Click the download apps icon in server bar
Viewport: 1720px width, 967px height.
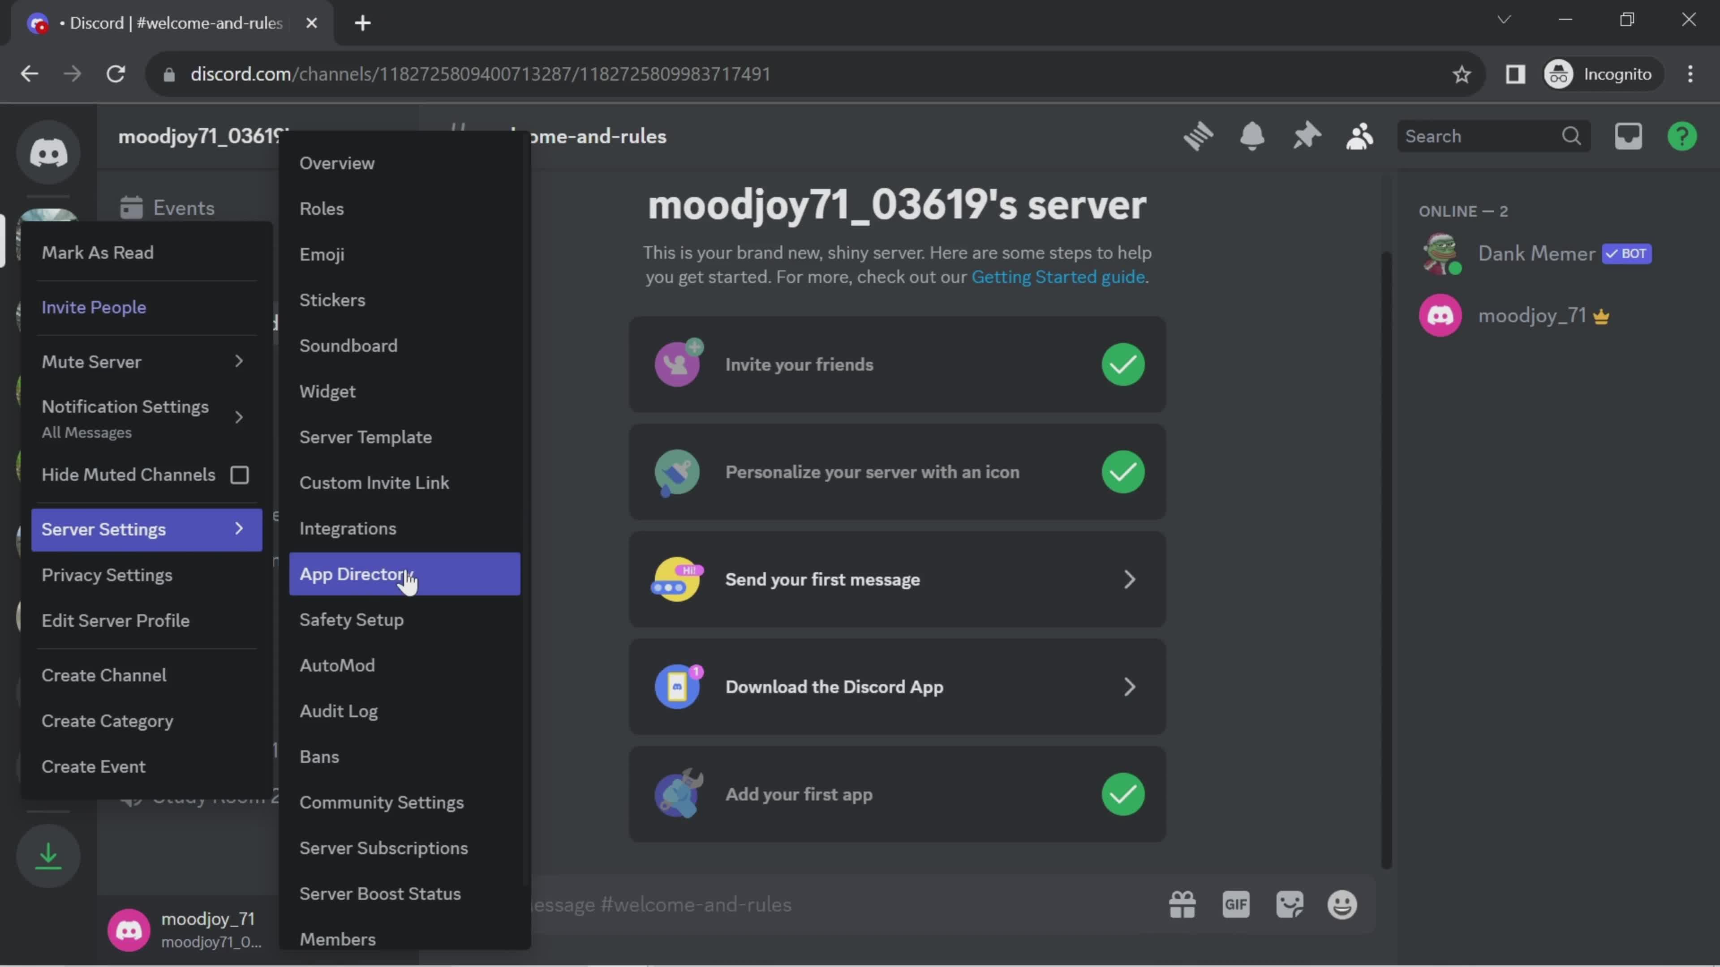pyautogui.click(x=48, y=856)
